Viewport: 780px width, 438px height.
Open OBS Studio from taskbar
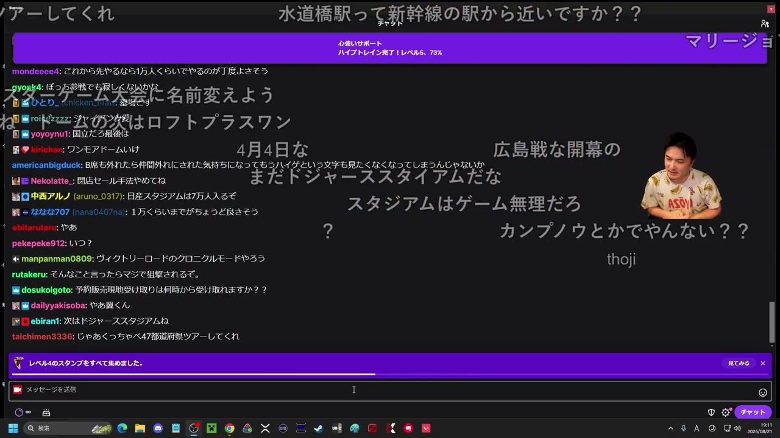194,428
